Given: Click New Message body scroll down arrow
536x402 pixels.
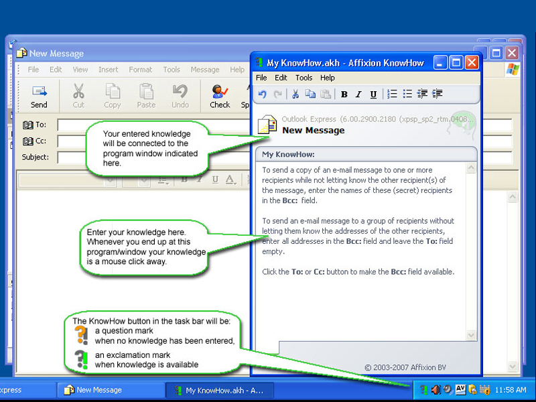Looking at the screenshot, I should point(513,366).
